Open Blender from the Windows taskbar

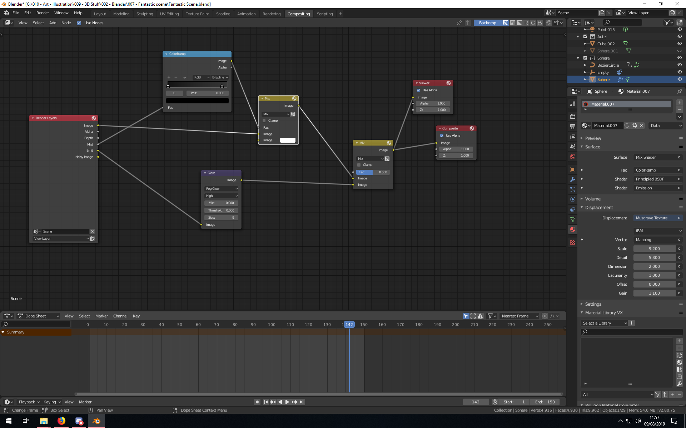click(x=96, y=421)
